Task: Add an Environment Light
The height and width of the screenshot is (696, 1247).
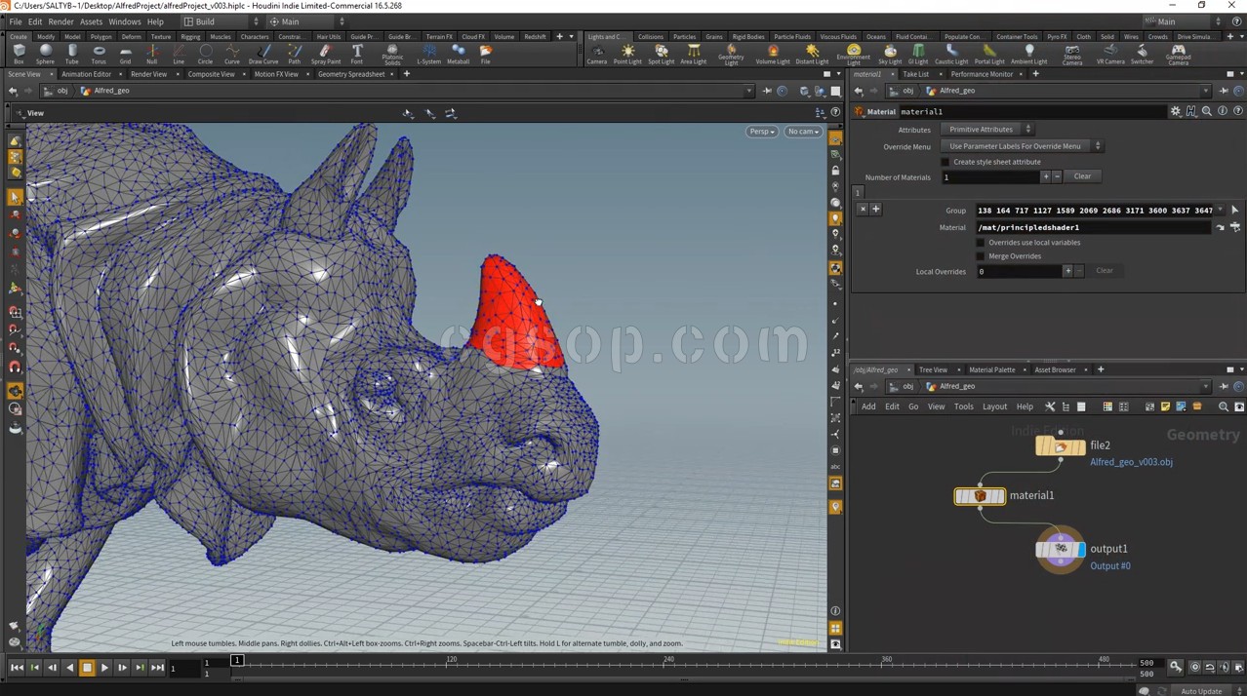Action: tap(854, 55)
